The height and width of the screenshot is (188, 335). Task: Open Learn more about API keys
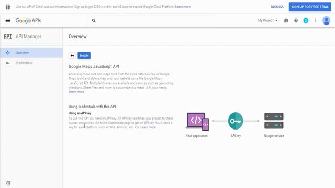[x=148, y=127]
